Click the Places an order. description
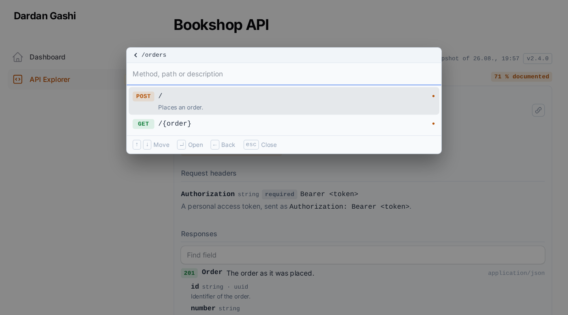Screen dimensions: 568x315 click(181, 107)
